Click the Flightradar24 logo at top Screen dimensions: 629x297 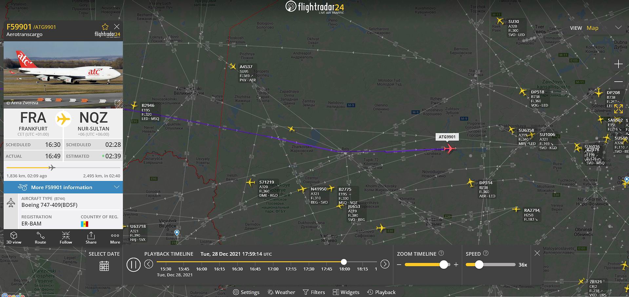314,7
